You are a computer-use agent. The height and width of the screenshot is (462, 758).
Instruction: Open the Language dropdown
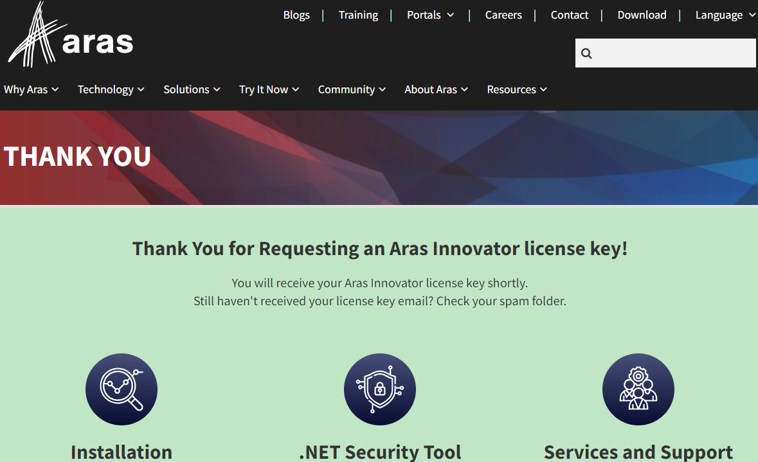tap(725, 15)
